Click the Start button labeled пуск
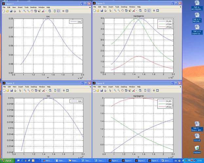The image size is (204, 163). click(8, 161)
